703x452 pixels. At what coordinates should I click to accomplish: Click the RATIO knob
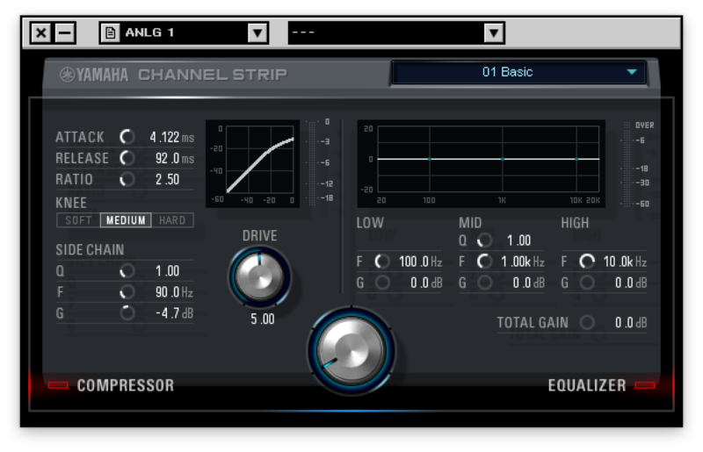click(127, 179)
